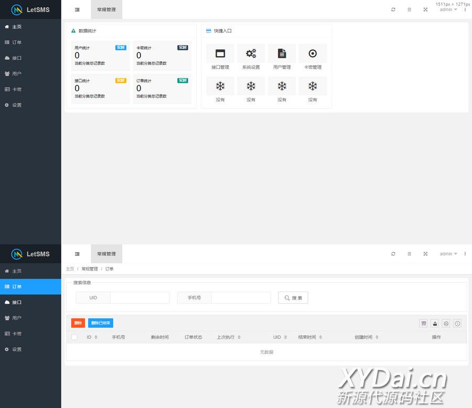
Task: Click the 系统设置 gears icon
Action: coord(251,53)
